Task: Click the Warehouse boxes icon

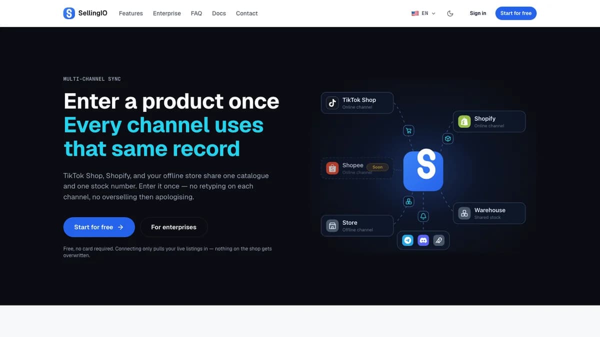Action: coord(464,213)
